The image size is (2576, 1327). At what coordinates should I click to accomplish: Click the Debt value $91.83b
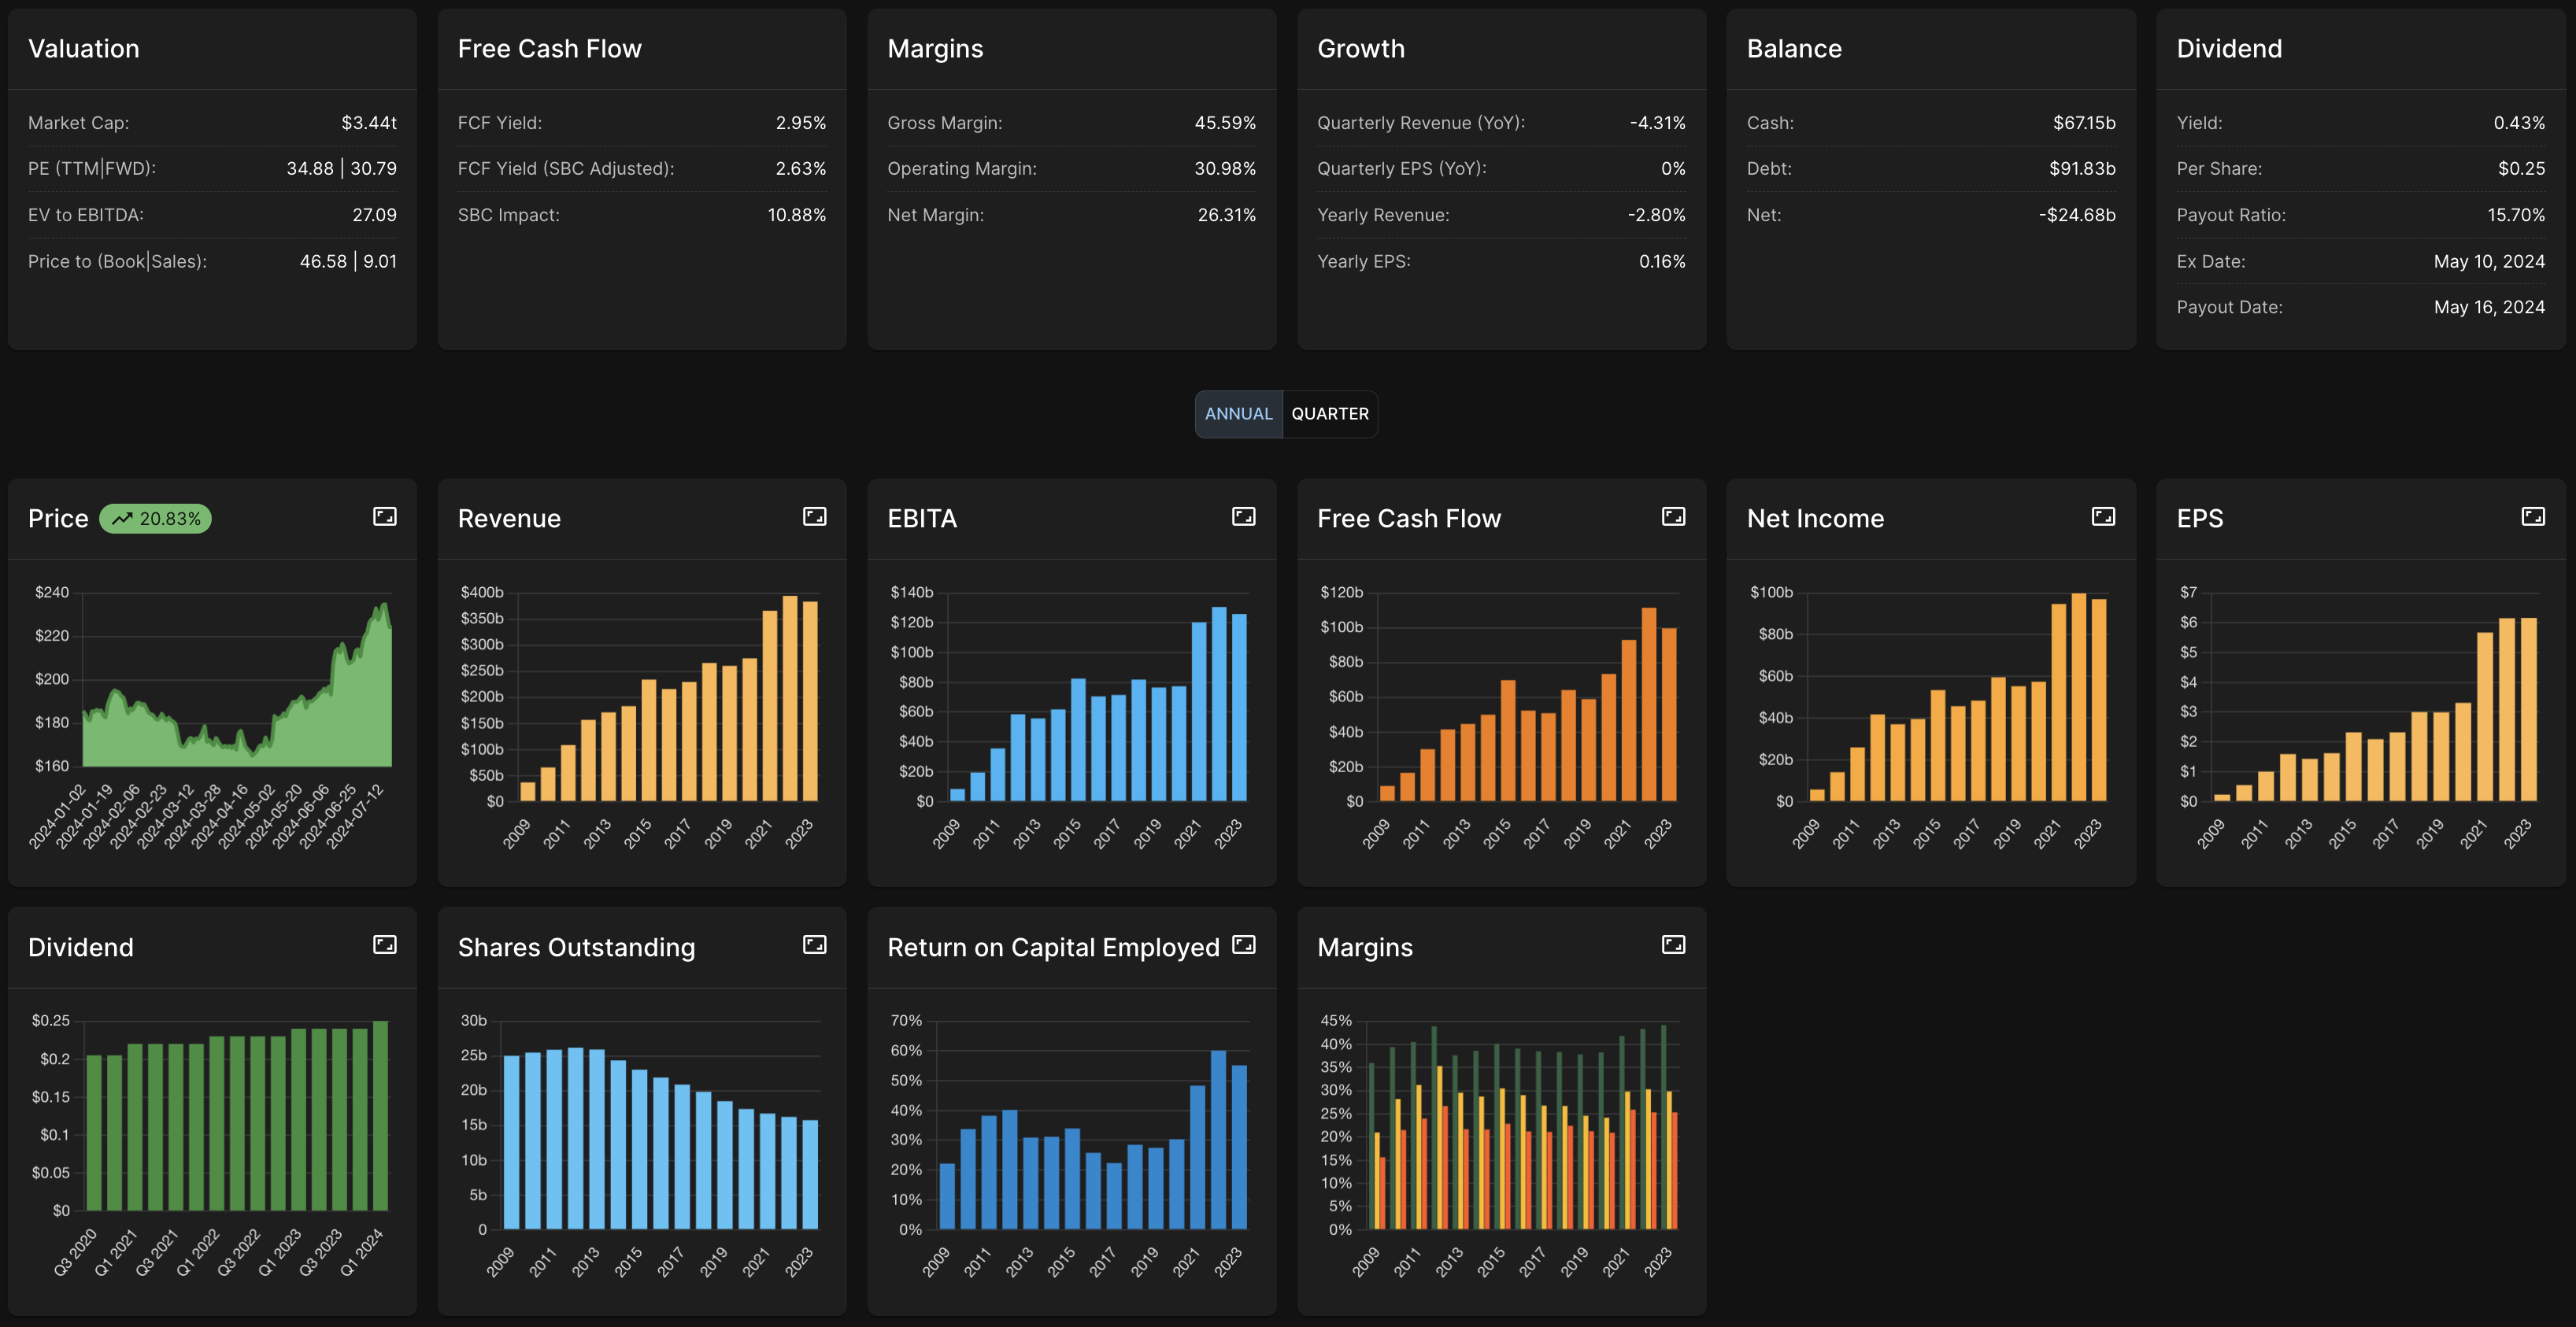pos(2082,169)
